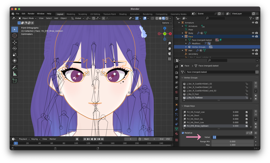Click the zoom magnifier viewport icon
The width and height of the screenshot is (270, 163).
170,43
